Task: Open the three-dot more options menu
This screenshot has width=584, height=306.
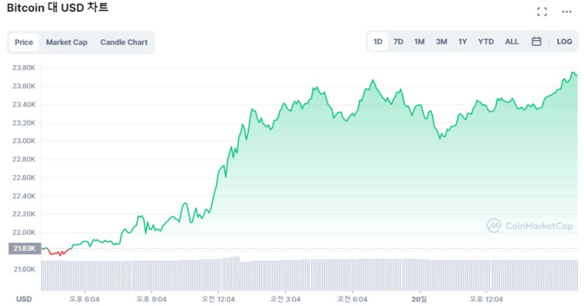Action: tap(566, 12)
